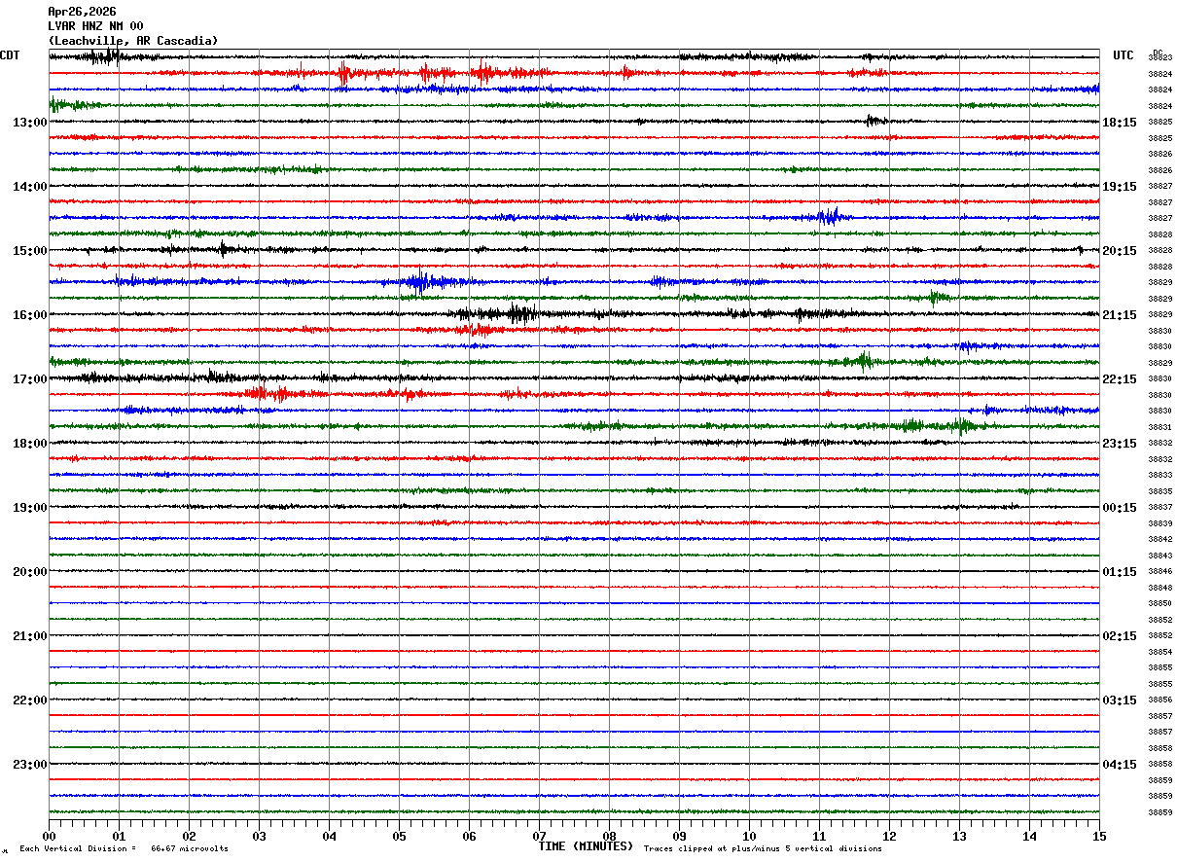
Task: Click the 03 minute tick label
Action: [259, 836]
